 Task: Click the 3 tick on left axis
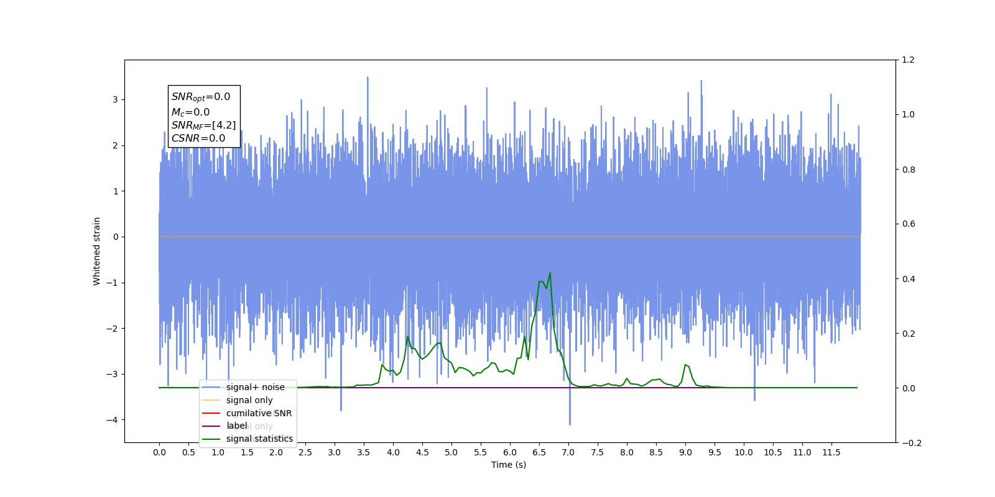click(115, 99)
